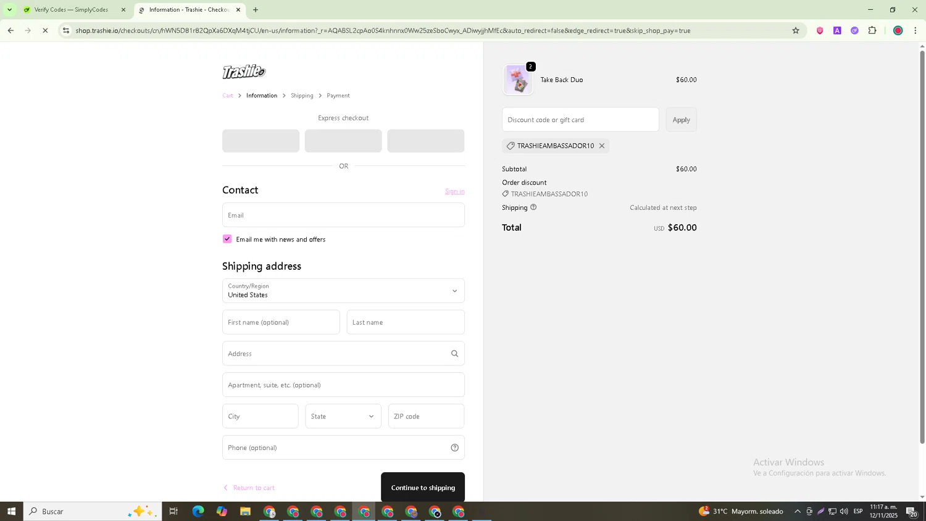Click the page vertical scrollbar
Image resolution: width=926 pixels, height=521 pixels.
tap(922, 247)
